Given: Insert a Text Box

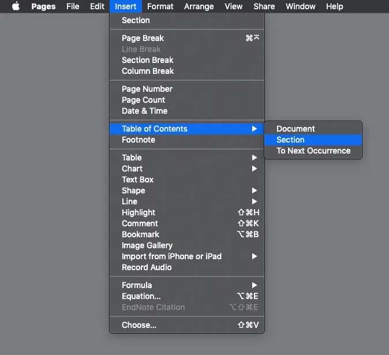Looking at the screenshot, I should pos(187,180).
